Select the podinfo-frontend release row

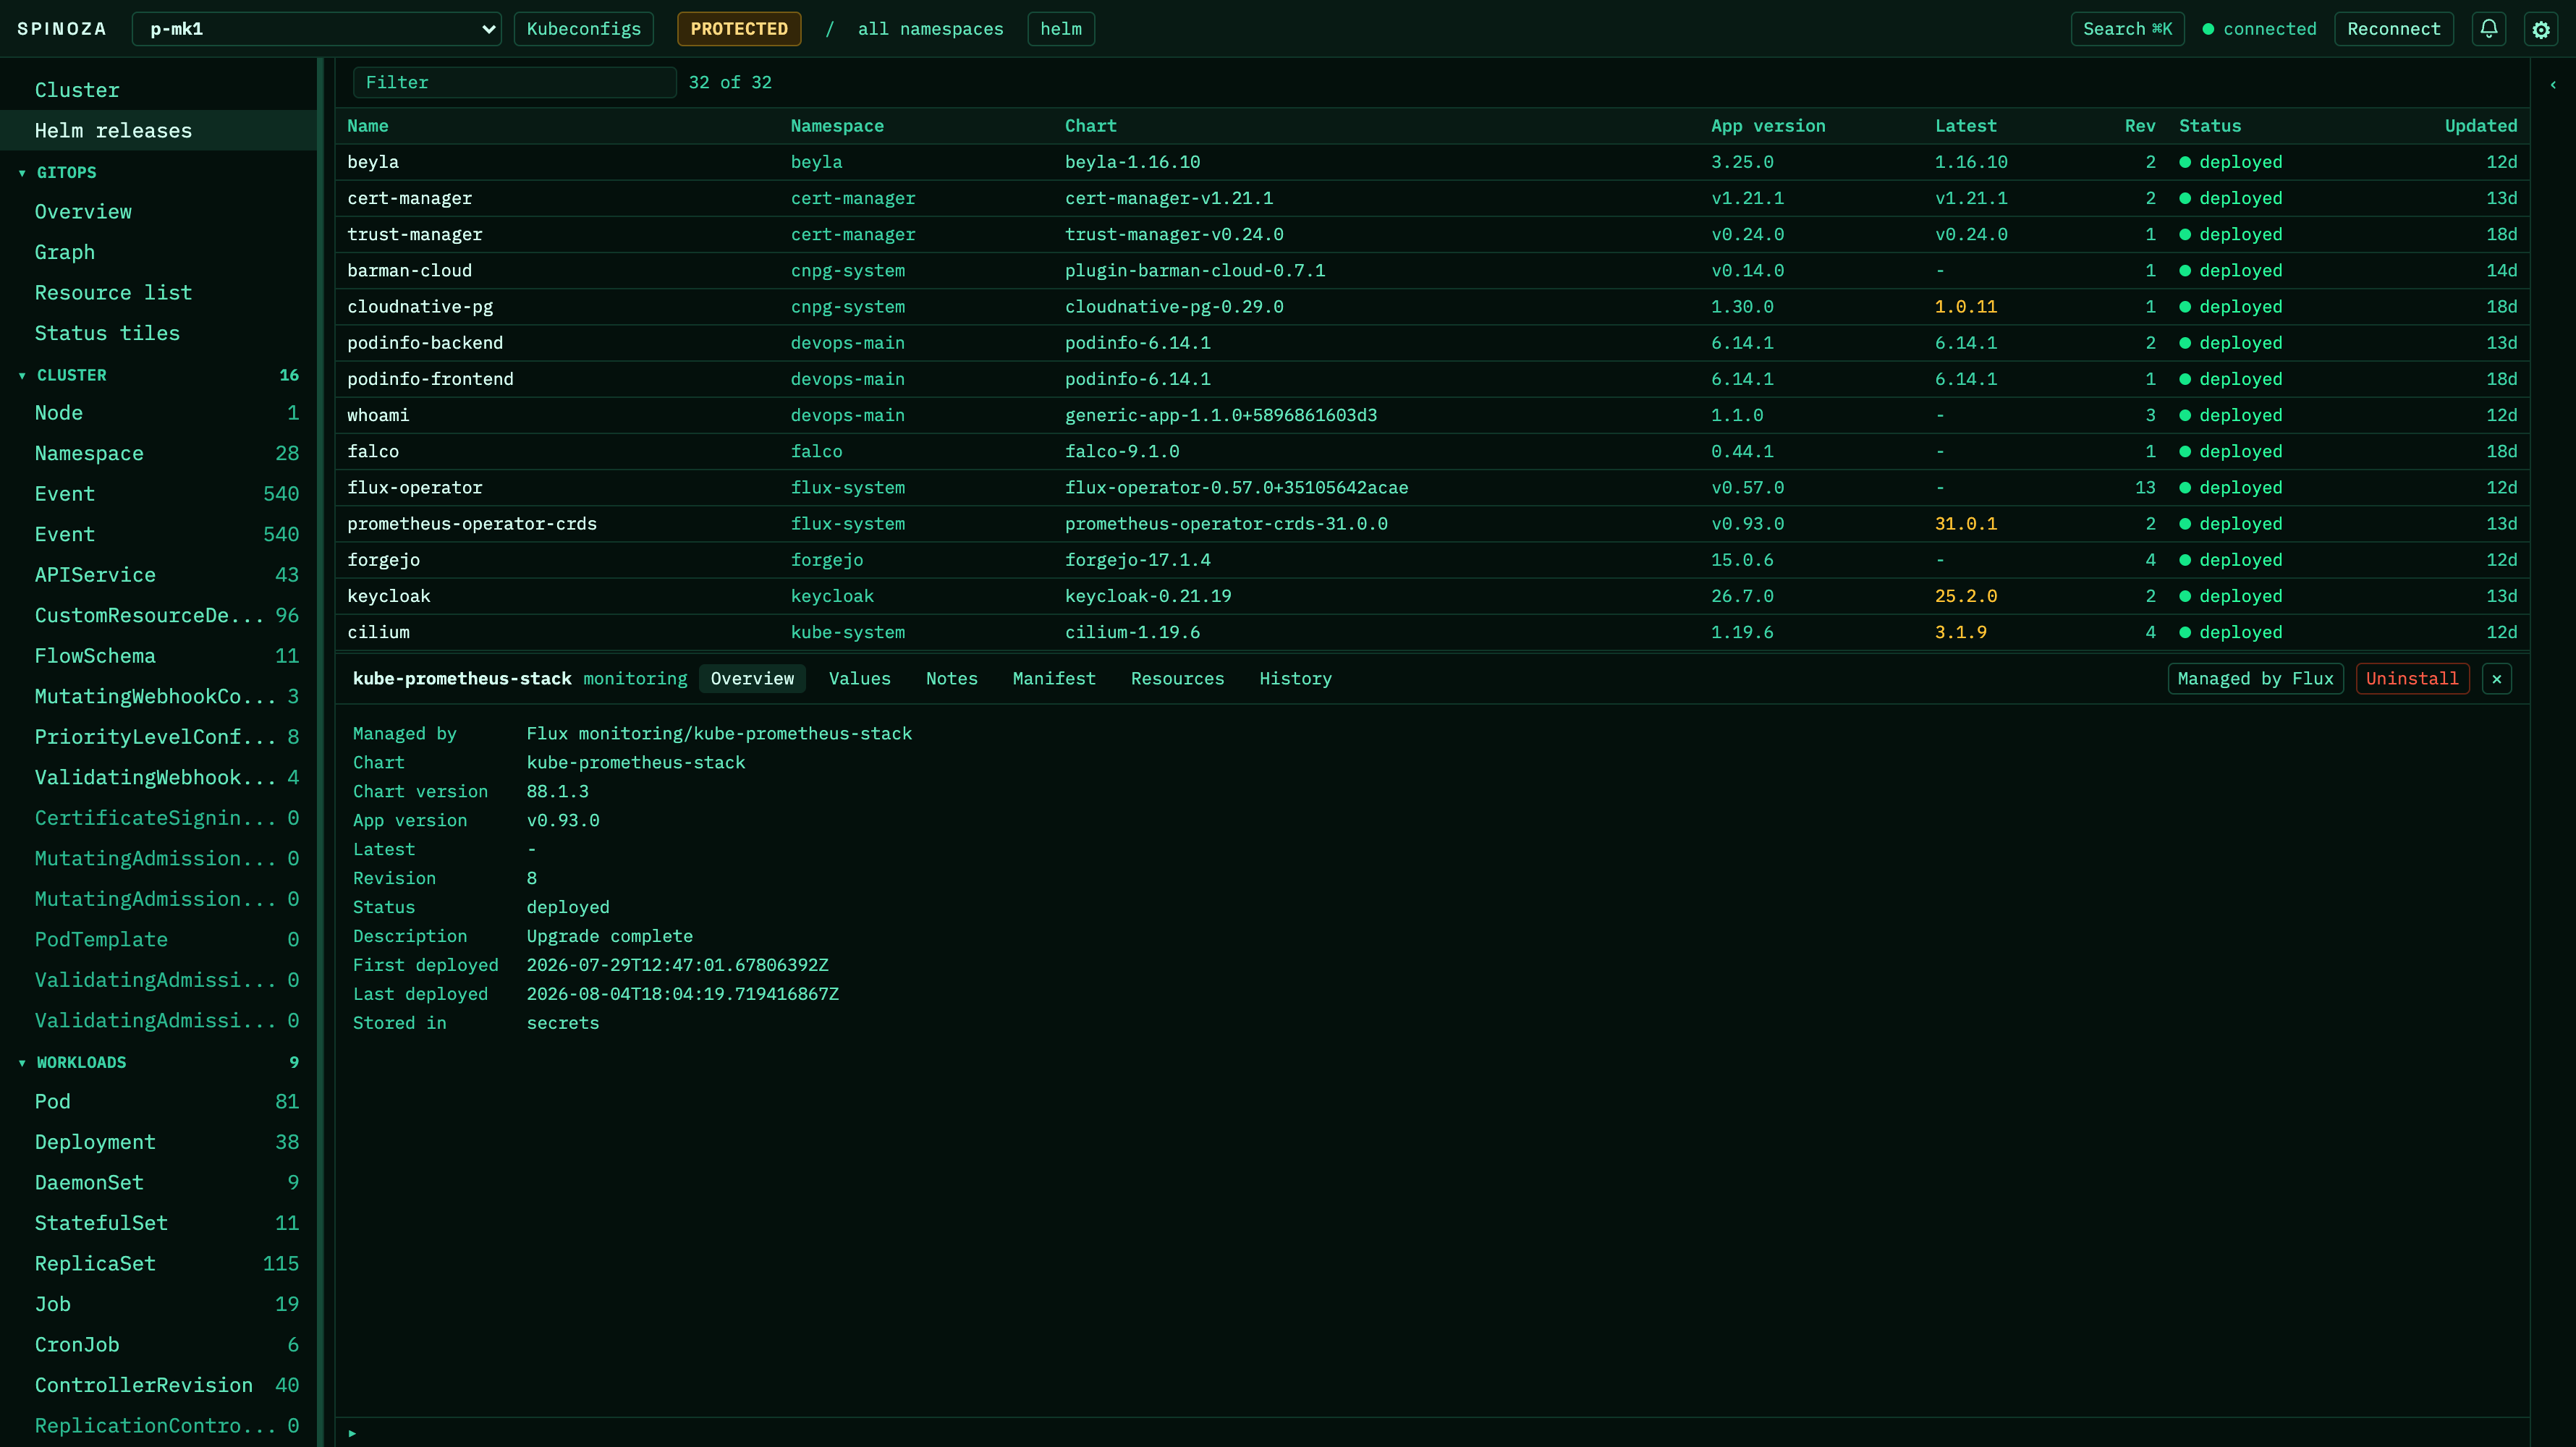pyautogui.click(x=1432, y=379)
